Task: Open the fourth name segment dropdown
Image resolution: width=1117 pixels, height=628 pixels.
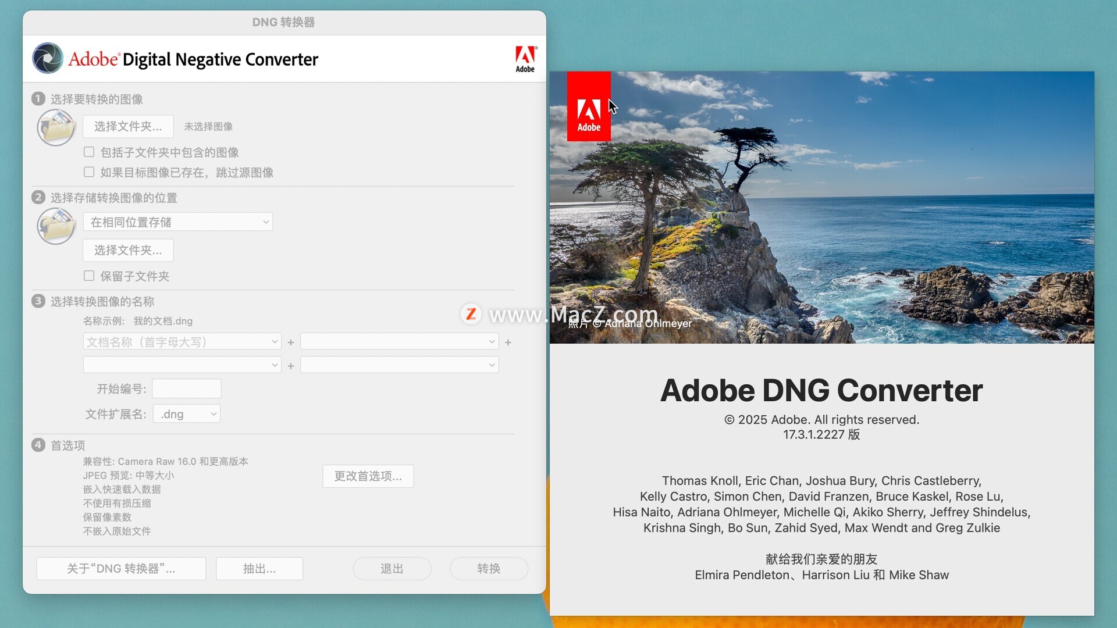Action: click(x=400, y=365)
